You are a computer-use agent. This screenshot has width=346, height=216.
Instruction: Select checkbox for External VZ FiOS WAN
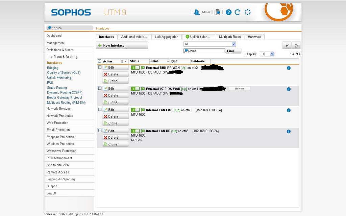point(100,88)
